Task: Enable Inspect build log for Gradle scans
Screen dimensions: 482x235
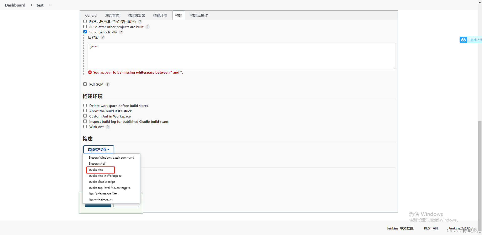Action: [x=85, y=121]
